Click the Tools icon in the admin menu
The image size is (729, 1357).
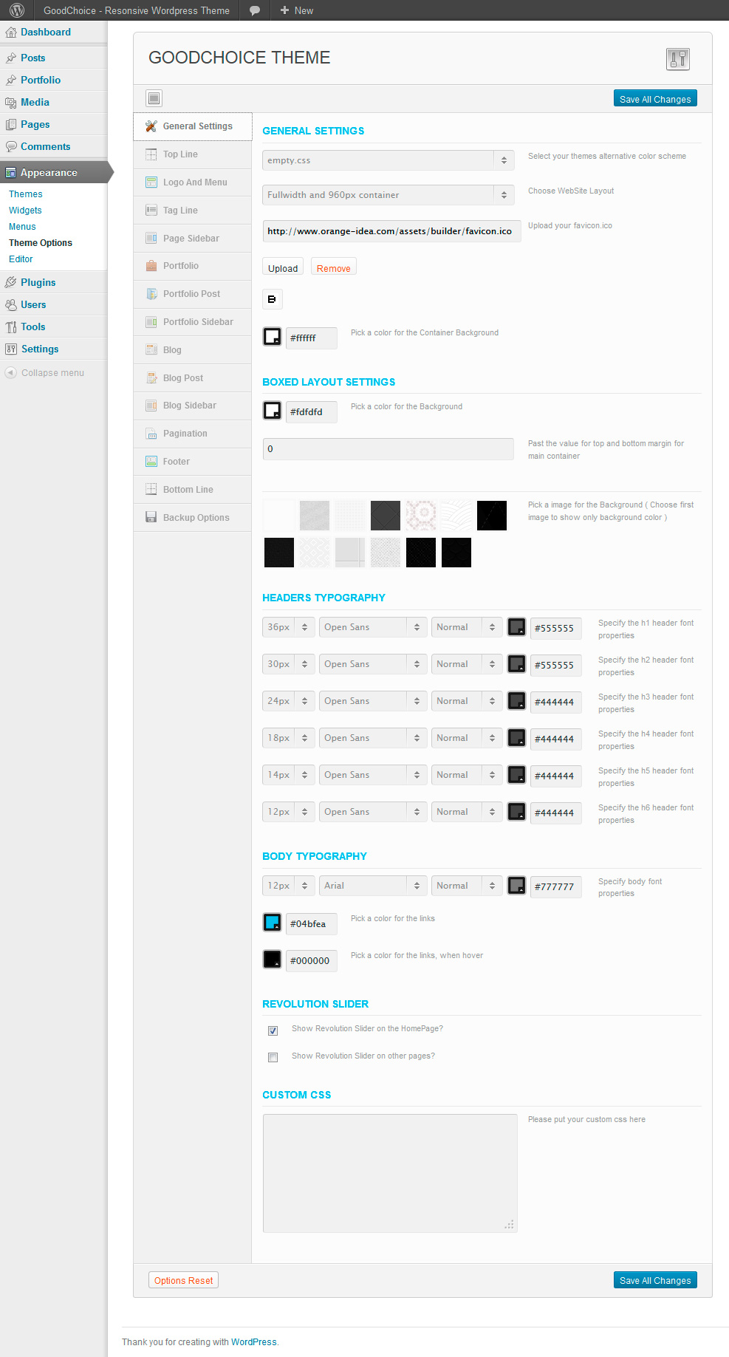(x=10, y=327)
